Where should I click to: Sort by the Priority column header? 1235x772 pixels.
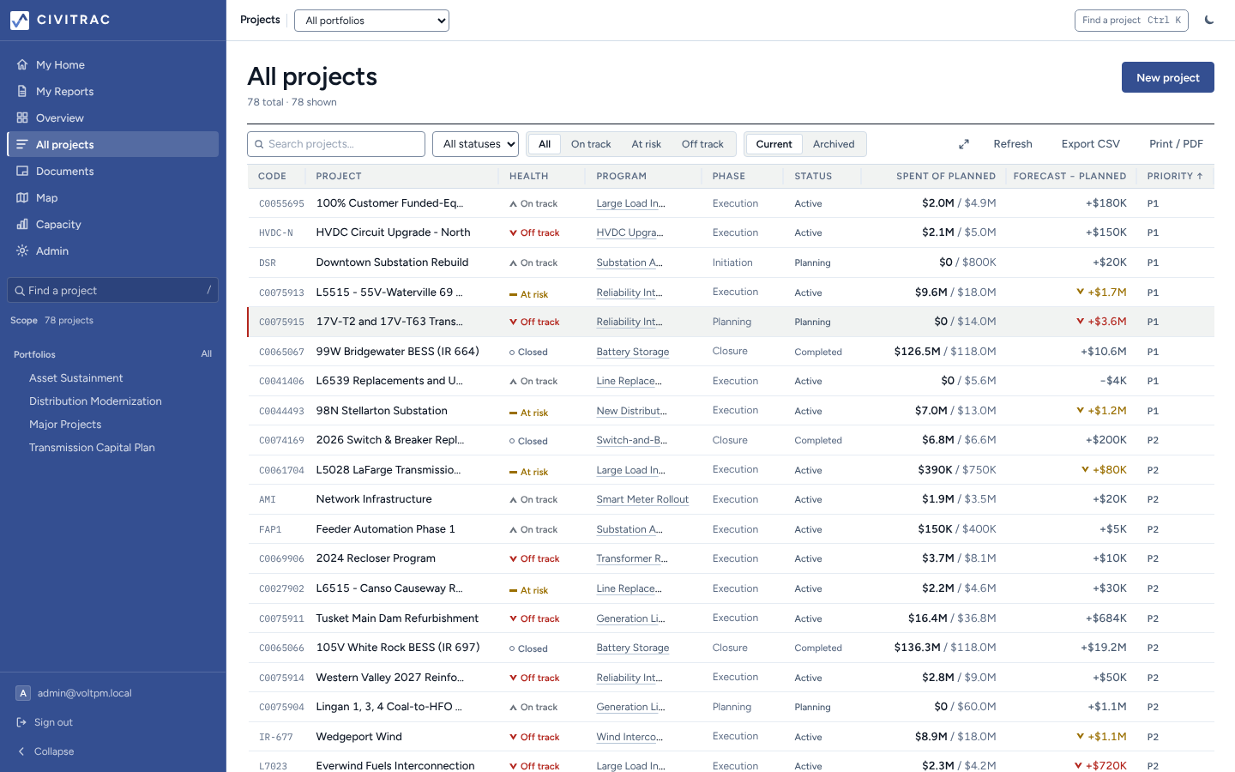[1175, 176]
